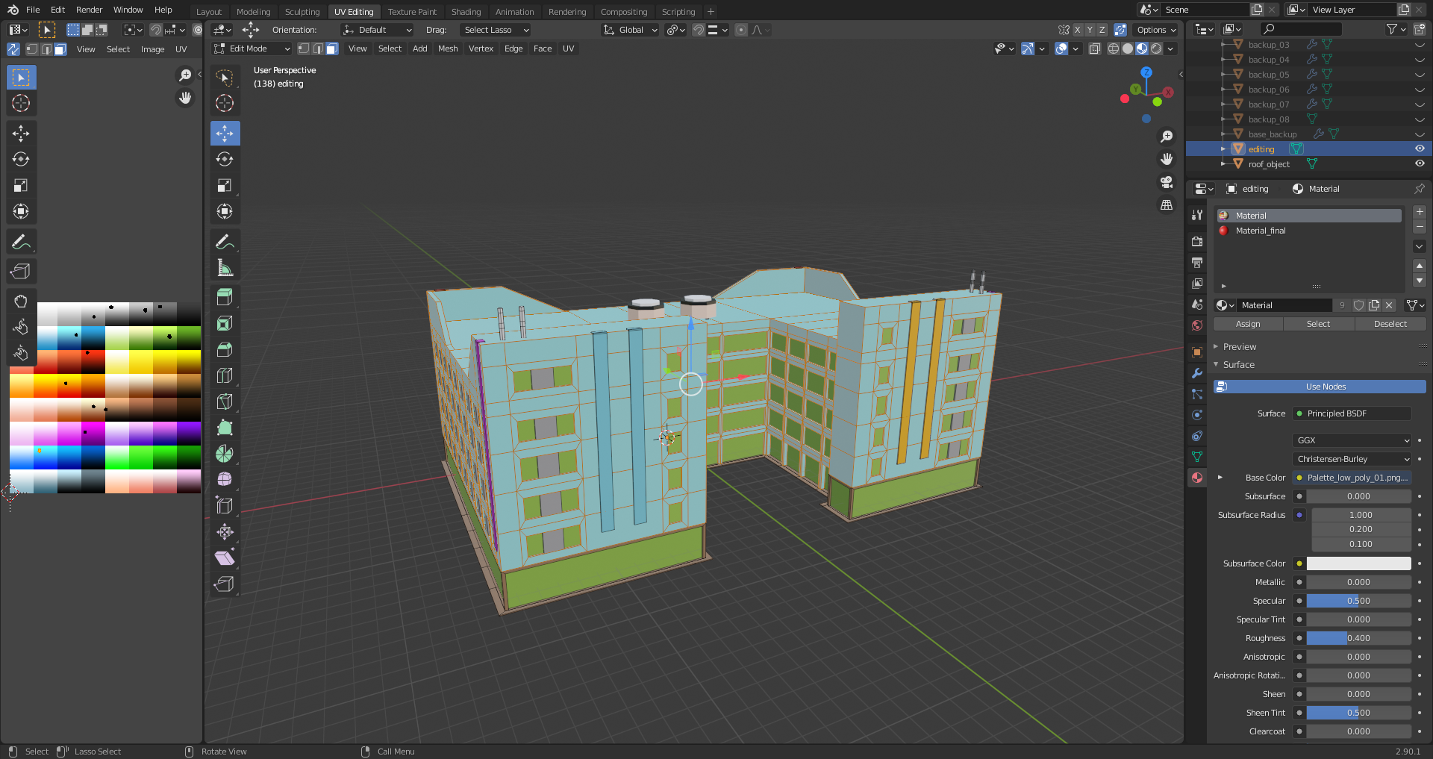Viewport: 1433px width, 759px height.
Task: Select the Material_final slot
Action: [1308, 231]
